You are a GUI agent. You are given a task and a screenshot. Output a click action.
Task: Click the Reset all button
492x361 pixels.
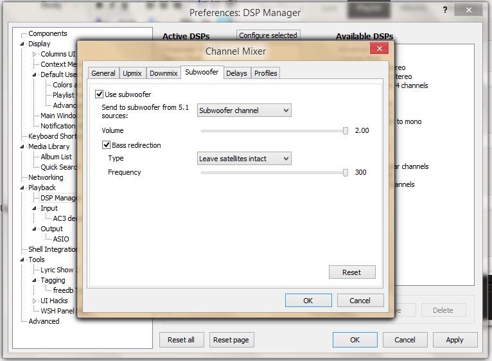(x=181, y=340)
